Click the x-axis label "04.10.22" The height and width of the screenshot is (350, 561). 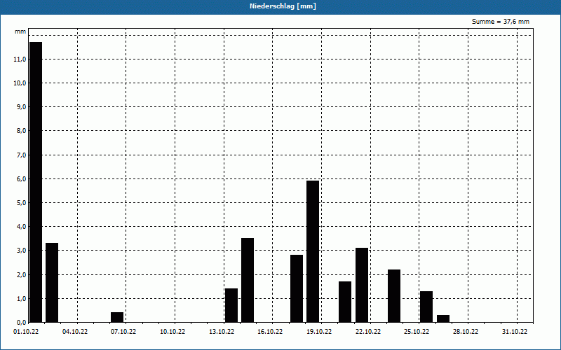point(75,332)
